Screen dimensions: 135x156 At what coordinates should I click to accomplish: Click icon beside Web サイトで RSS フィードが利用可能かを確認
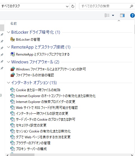click(x=13, y=107)
